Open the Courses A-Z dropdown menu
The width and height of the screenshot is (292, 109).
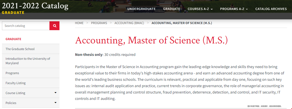point(200,9)
